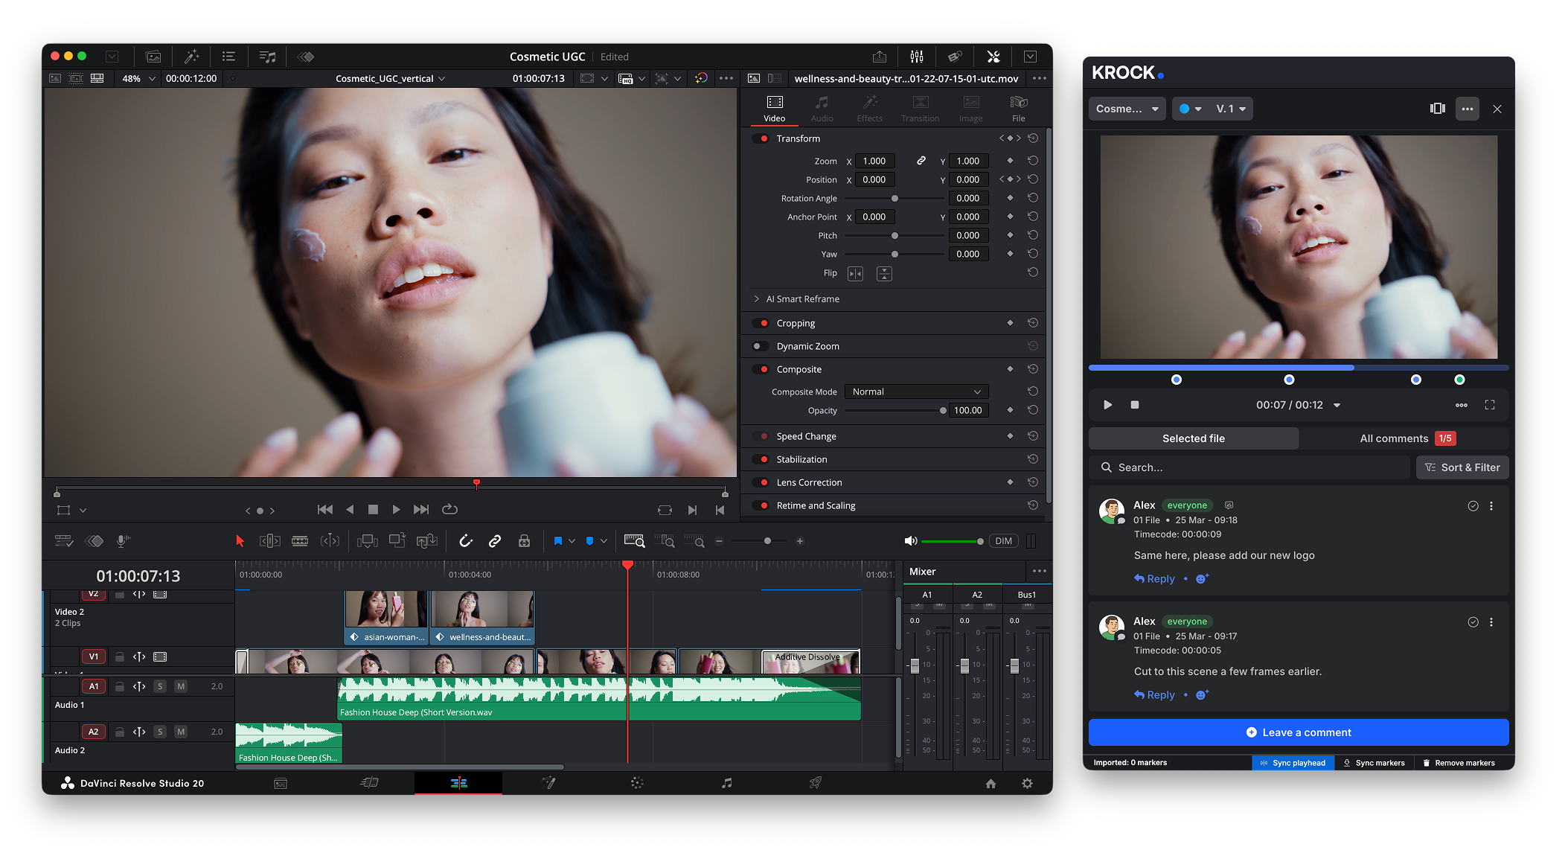This screenshot has height=850, width=1565.
Task: Expand the AI Smart Reframe section
Action: click(x=757, y=298)
